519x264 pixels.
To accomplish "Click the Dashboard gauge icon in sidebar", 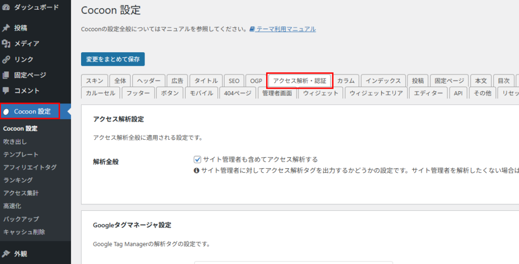I will tap(6, 8).
